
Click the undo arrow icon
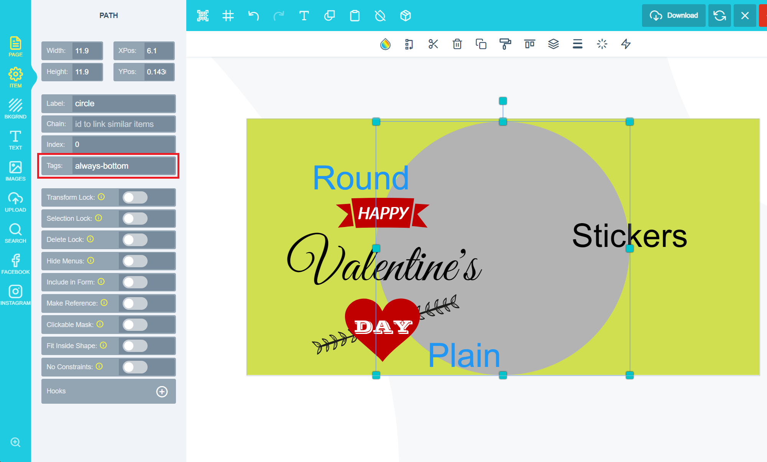tap(253, 16)
